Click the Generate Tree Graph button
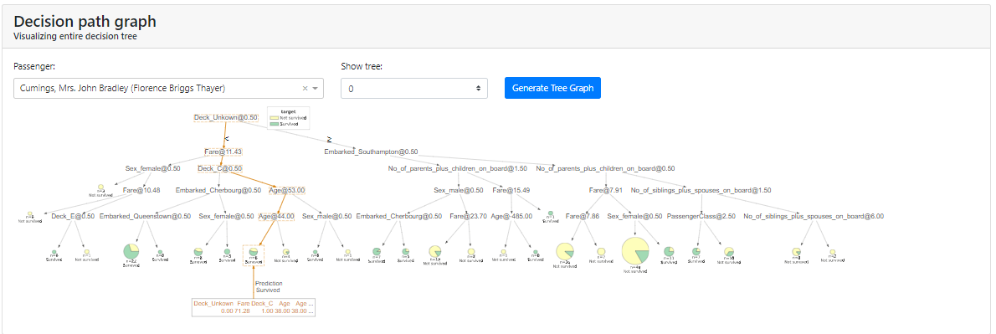The image size is (996, 334). click(552, 88)
